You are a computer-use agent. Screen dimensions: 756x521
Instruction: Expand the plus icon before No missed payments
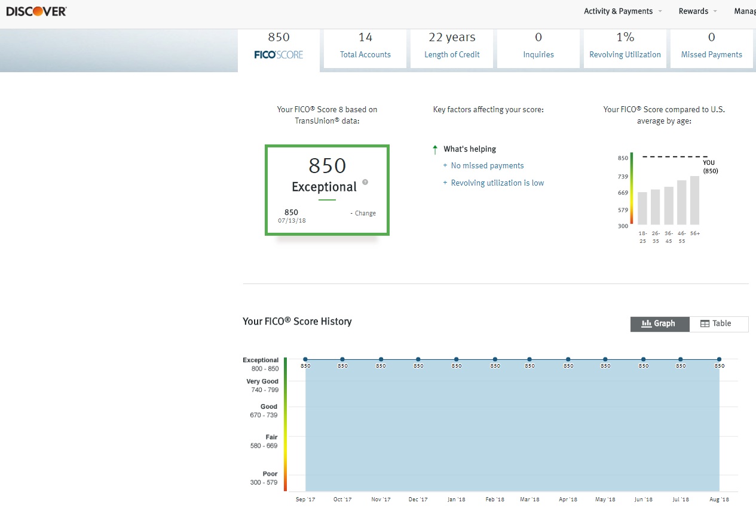tap(444, 165)
